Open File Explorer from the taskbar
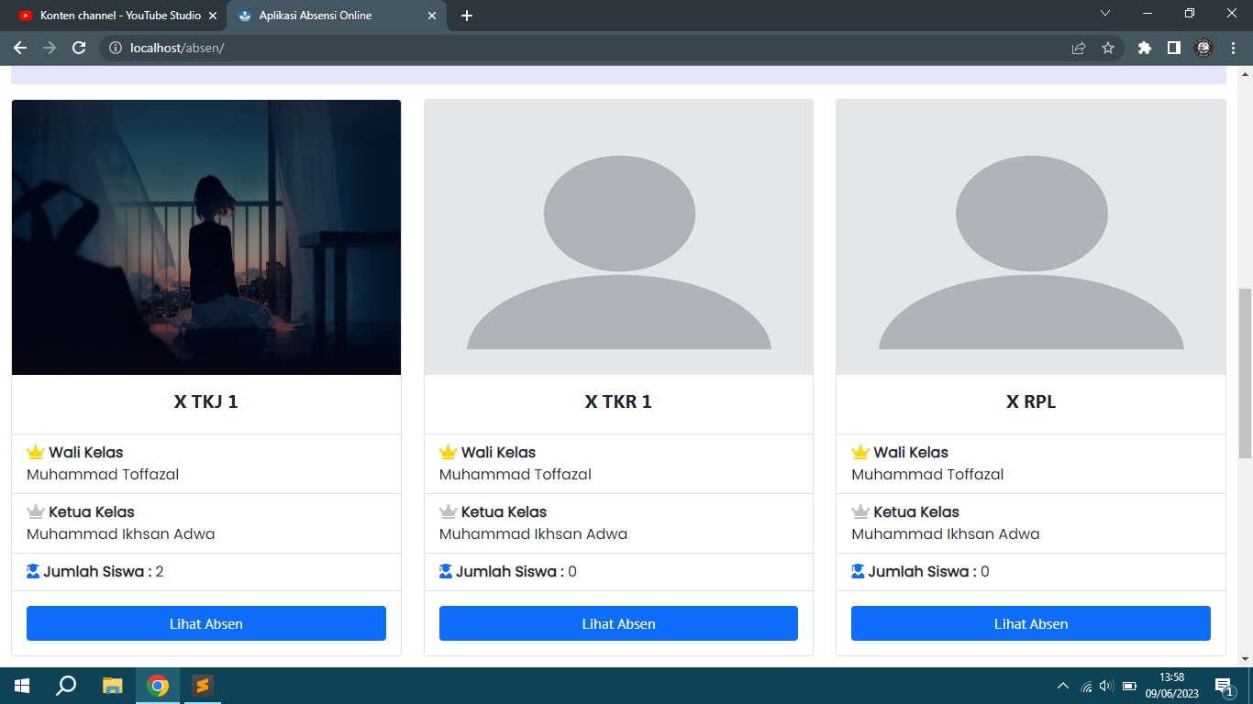 click(112, 686)
